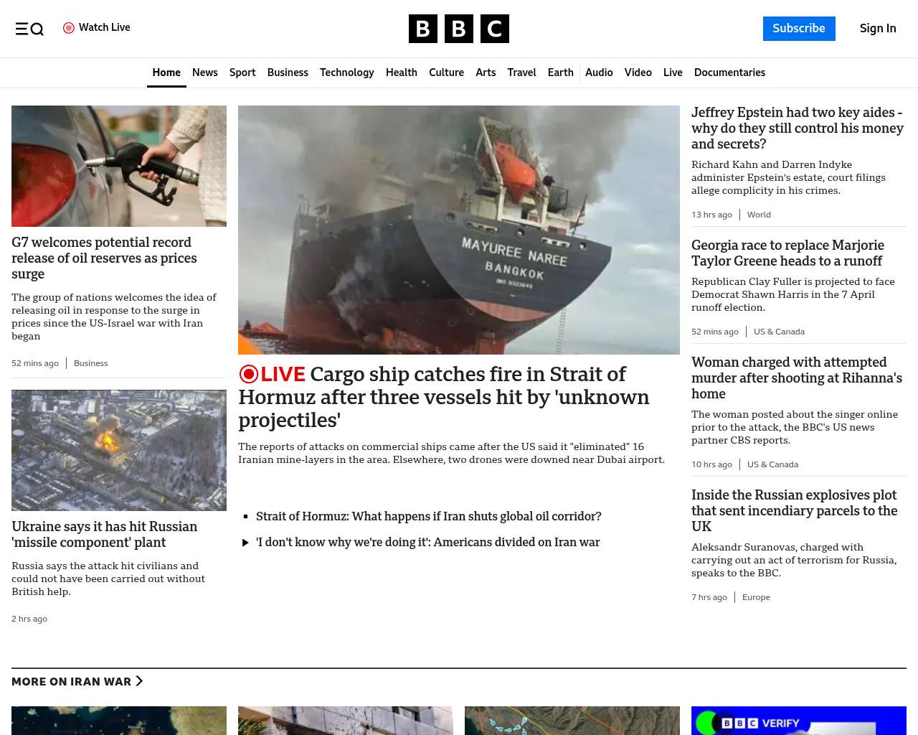This screenshot has height=735, width=918.
Task: Click the World tag under Epstein story
Action: tap(759, 215)
